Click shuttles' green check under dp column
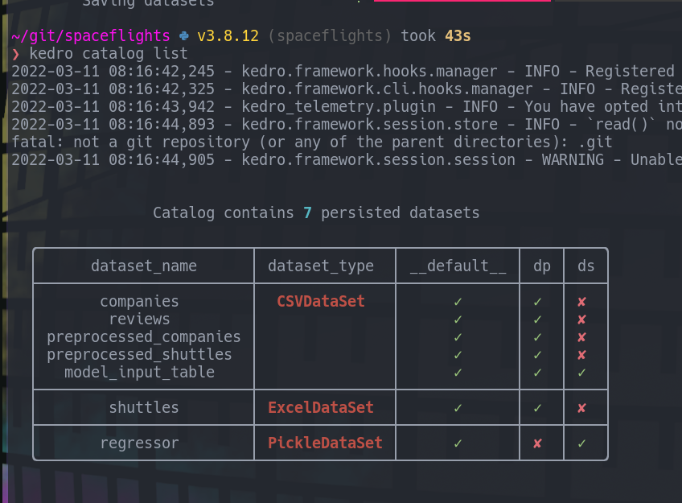682x503 pixels. (537, 407)
